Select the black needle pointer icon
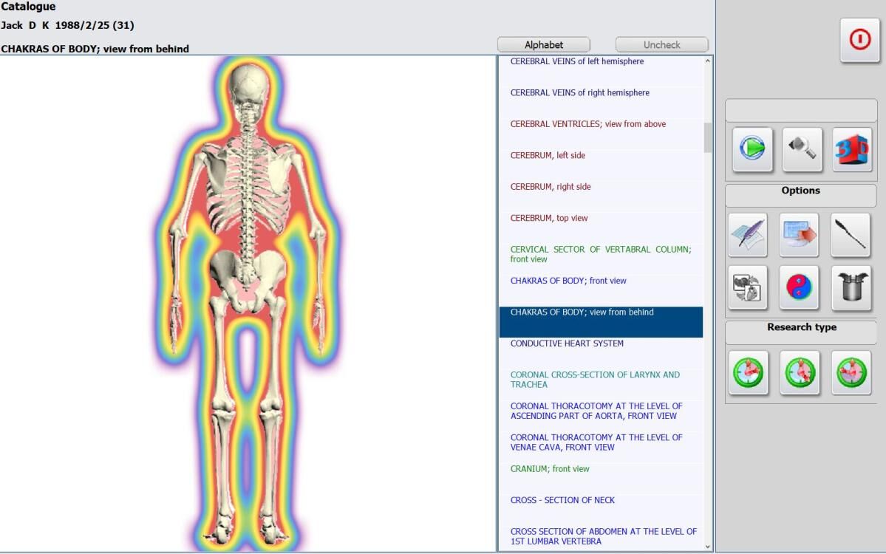The image size is (886, 554). point(851,236)
